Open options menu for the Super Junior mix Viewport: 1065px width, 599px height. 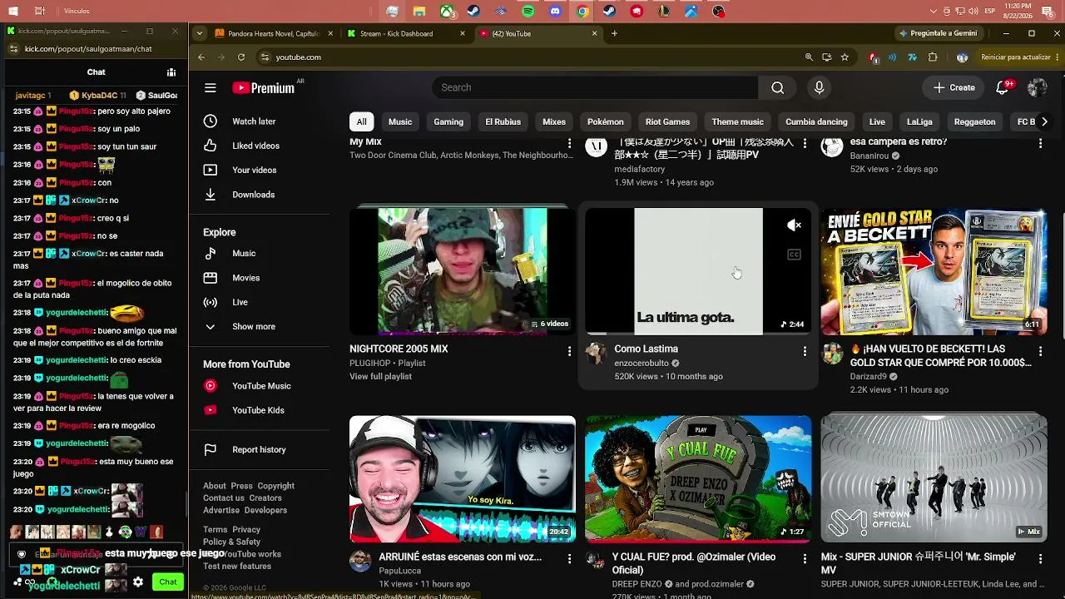[1040, 560]
